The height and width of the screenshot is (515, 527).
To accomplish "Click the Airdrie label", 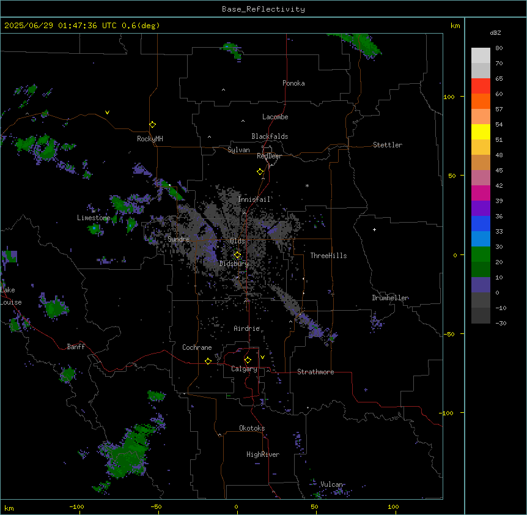I will click(x=247, y=328).
